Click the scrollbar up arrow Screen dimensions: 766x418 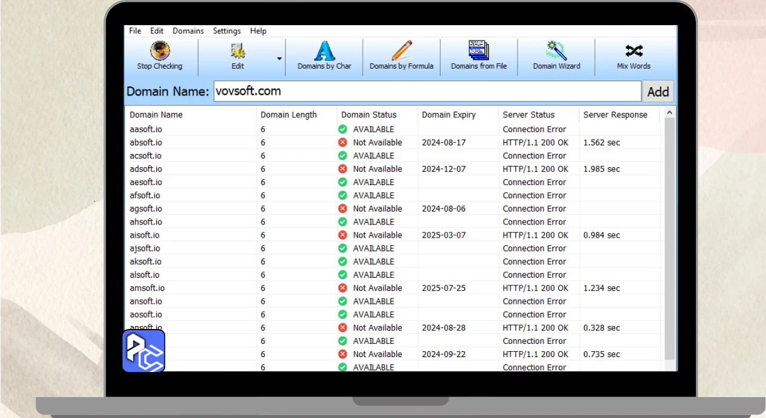[x=670, y=113]
